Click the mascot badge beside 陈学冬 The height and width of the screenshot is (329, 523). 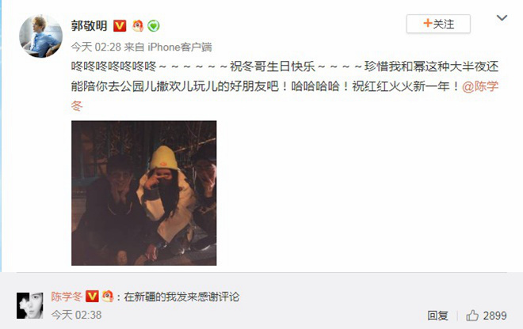(108, 296)
